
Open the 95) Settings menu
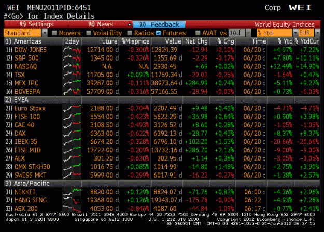coord(37,24)
